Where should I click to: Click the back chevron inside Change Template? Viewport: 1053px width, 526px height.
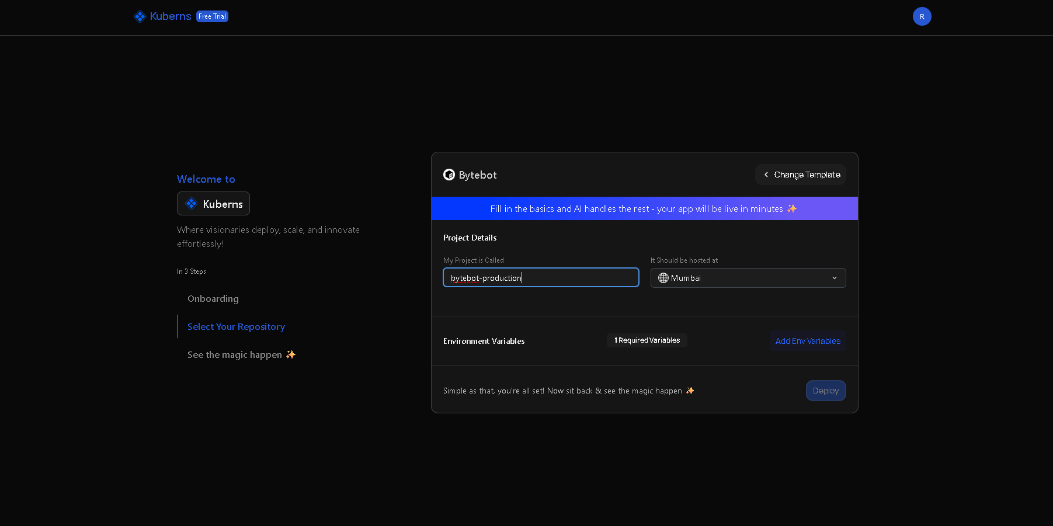click(x=766, y=175)
